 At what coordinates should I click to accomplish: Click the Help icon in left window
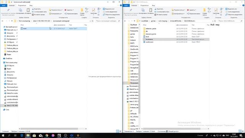coord(121,5)
